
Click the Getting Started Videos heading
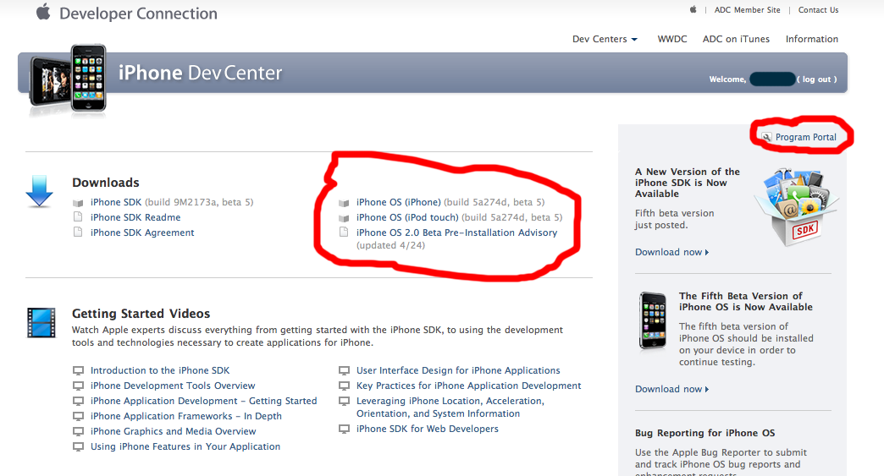141,314
